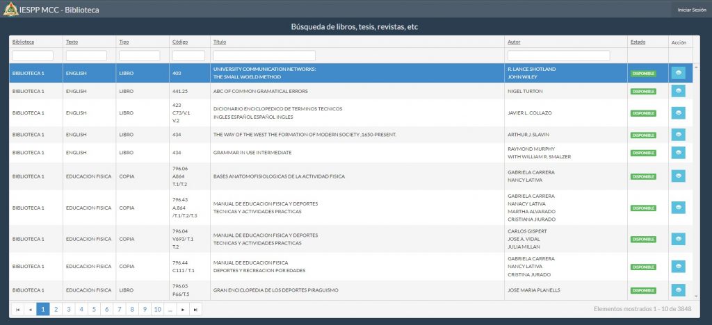
Task: Focus the Tipo filter field
Action: [139, 56]
